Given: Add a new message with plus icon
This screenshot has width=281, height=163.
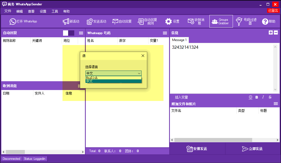Looking at the screenshot, I should pyautogui.click(x=271, y=32).
